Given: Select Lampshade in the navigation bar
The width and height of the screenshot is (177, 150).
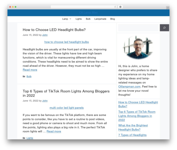Looking at the screenshot, I should [x=100, y=19].
